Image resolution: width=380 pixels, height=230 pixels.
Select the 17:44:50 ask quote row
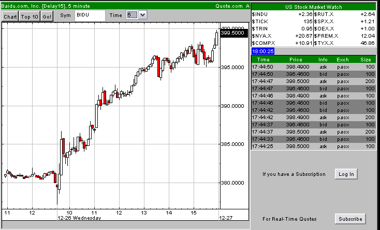(x=314, y=67)
